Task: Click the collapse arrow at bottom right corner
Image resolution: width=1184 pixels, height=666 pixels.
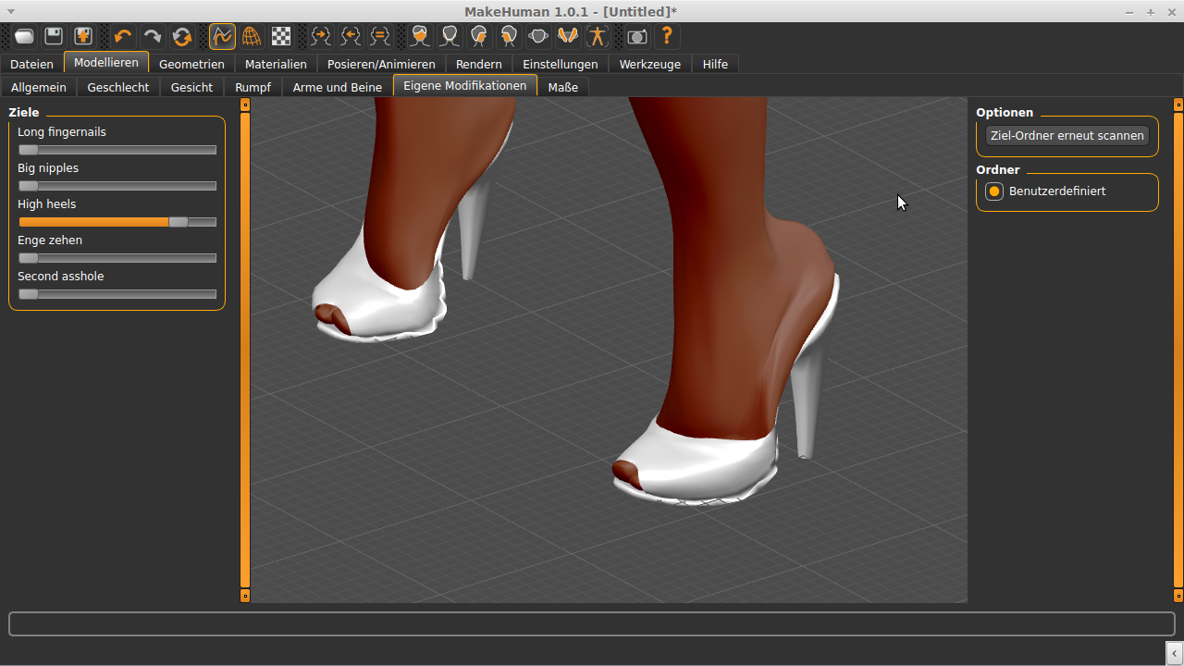Action: pos(1176,653)
